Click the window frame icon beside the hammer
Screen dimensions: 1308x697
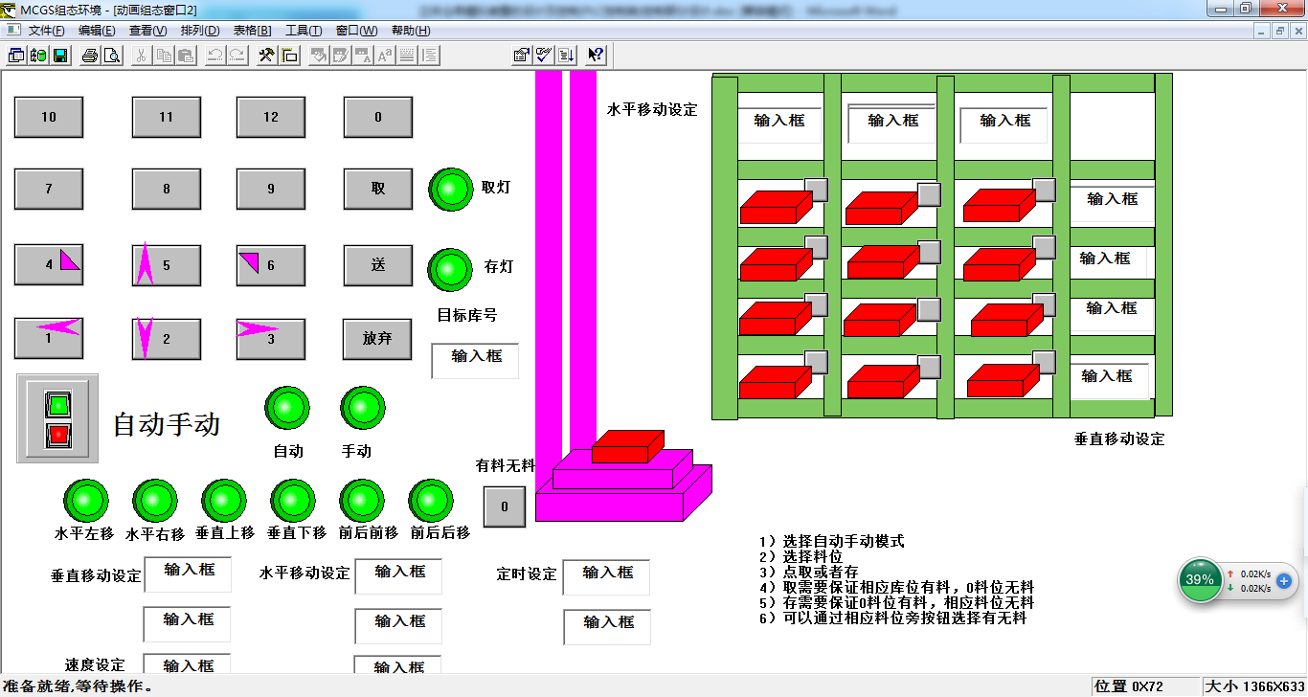tap(289, 55)
